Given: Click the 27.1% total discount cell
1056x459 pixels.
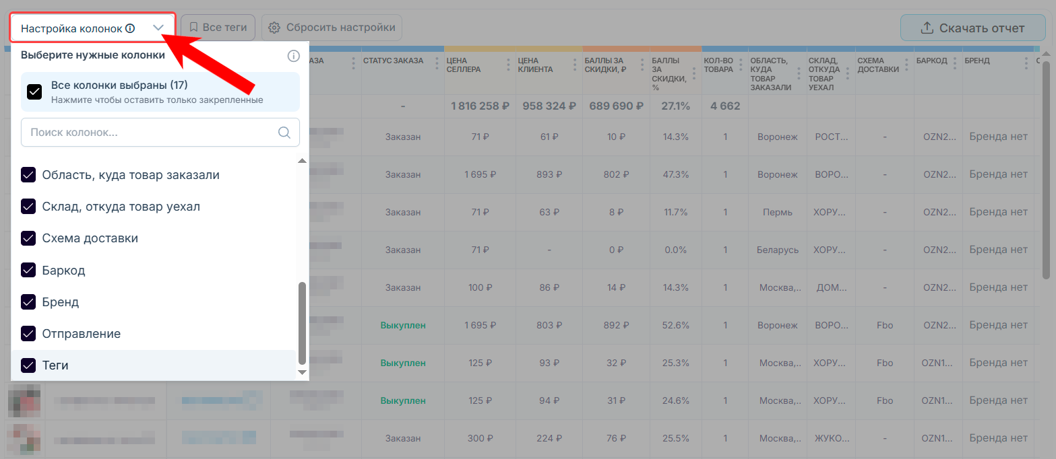Looking at the screenshot, I should tap(676, 106).
